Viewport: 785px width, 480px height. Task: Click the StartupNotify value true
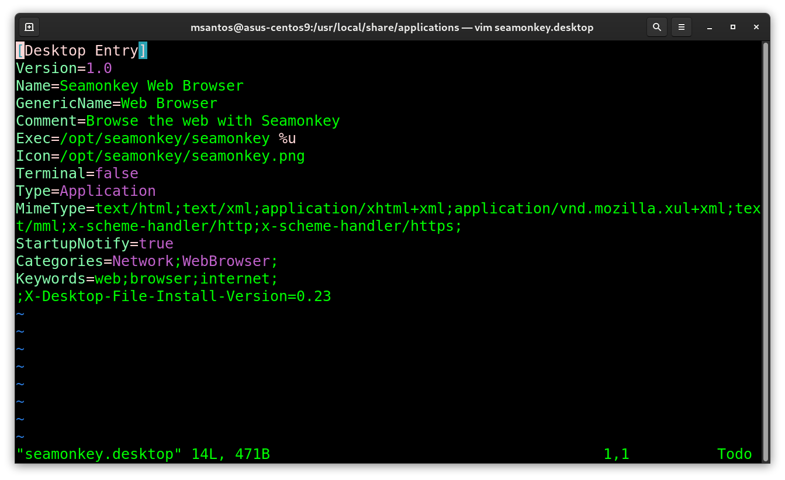[x=156, y=244]
